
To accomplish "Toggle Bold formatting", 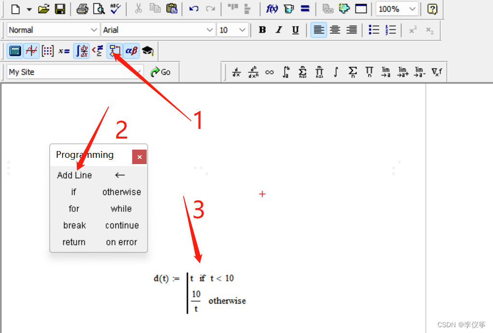I will click(262, 30).
